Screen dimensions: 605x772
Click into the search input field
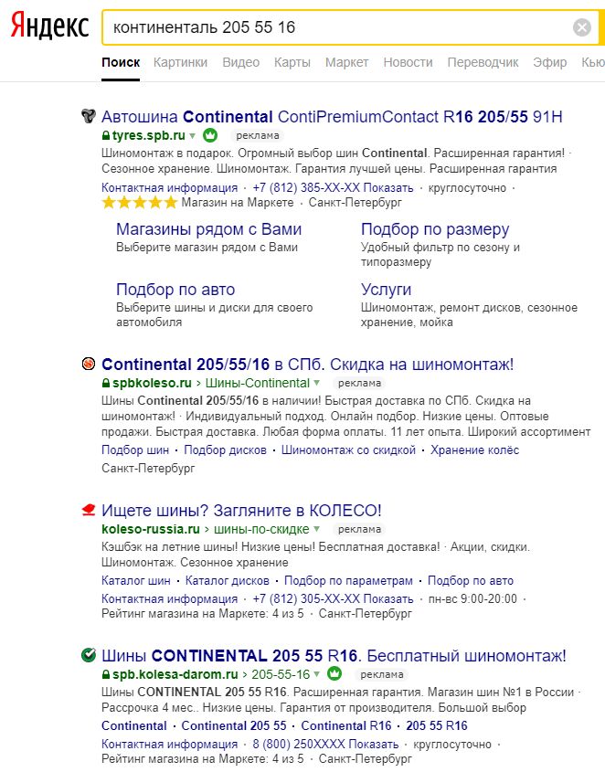click(x=329, y=27)
